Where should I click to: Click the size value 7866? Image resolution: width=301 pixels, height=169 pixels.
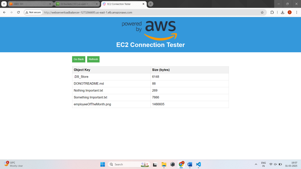coord(155,97)
